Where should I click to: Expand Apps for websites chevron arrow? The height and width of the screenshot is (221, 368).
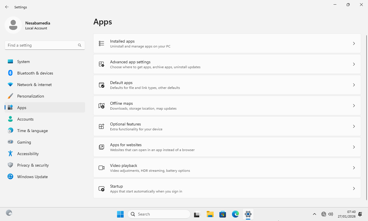tap(354, 147)
